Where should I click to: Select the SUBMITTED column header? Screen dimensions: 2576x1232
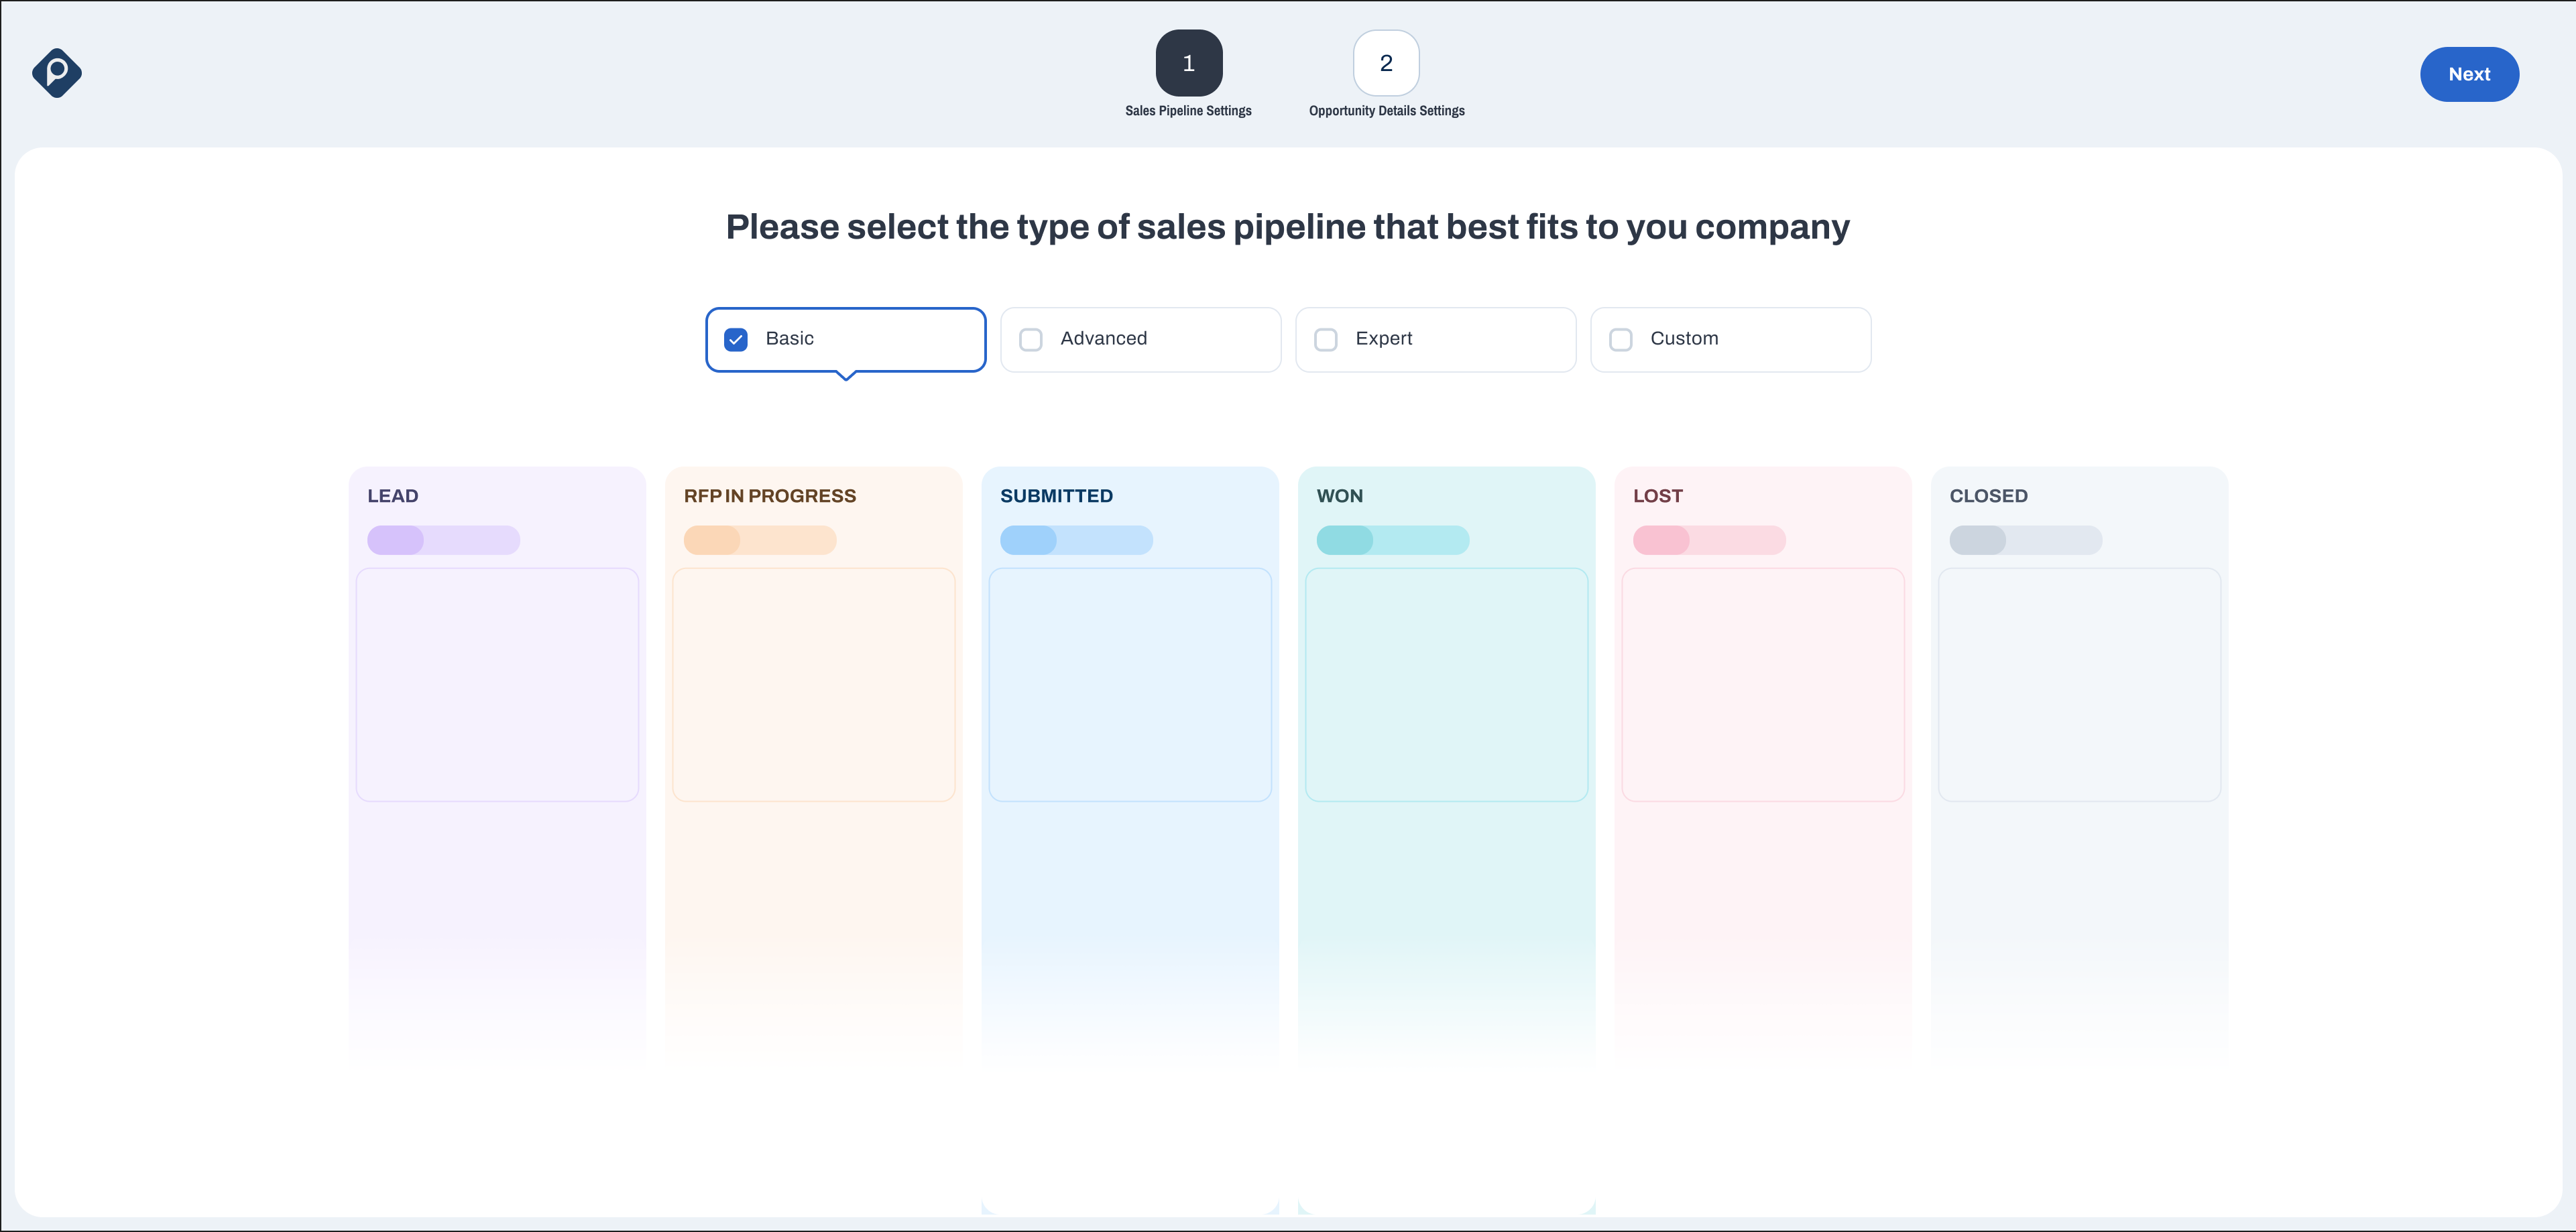[x=1056, y=495]
